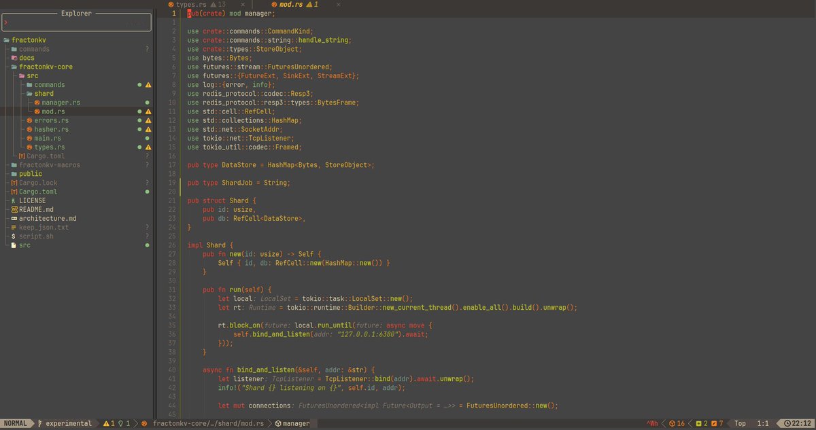
Task: Expand the greyed commands folder under fractonkv
Action: click(x=34, y=50)
